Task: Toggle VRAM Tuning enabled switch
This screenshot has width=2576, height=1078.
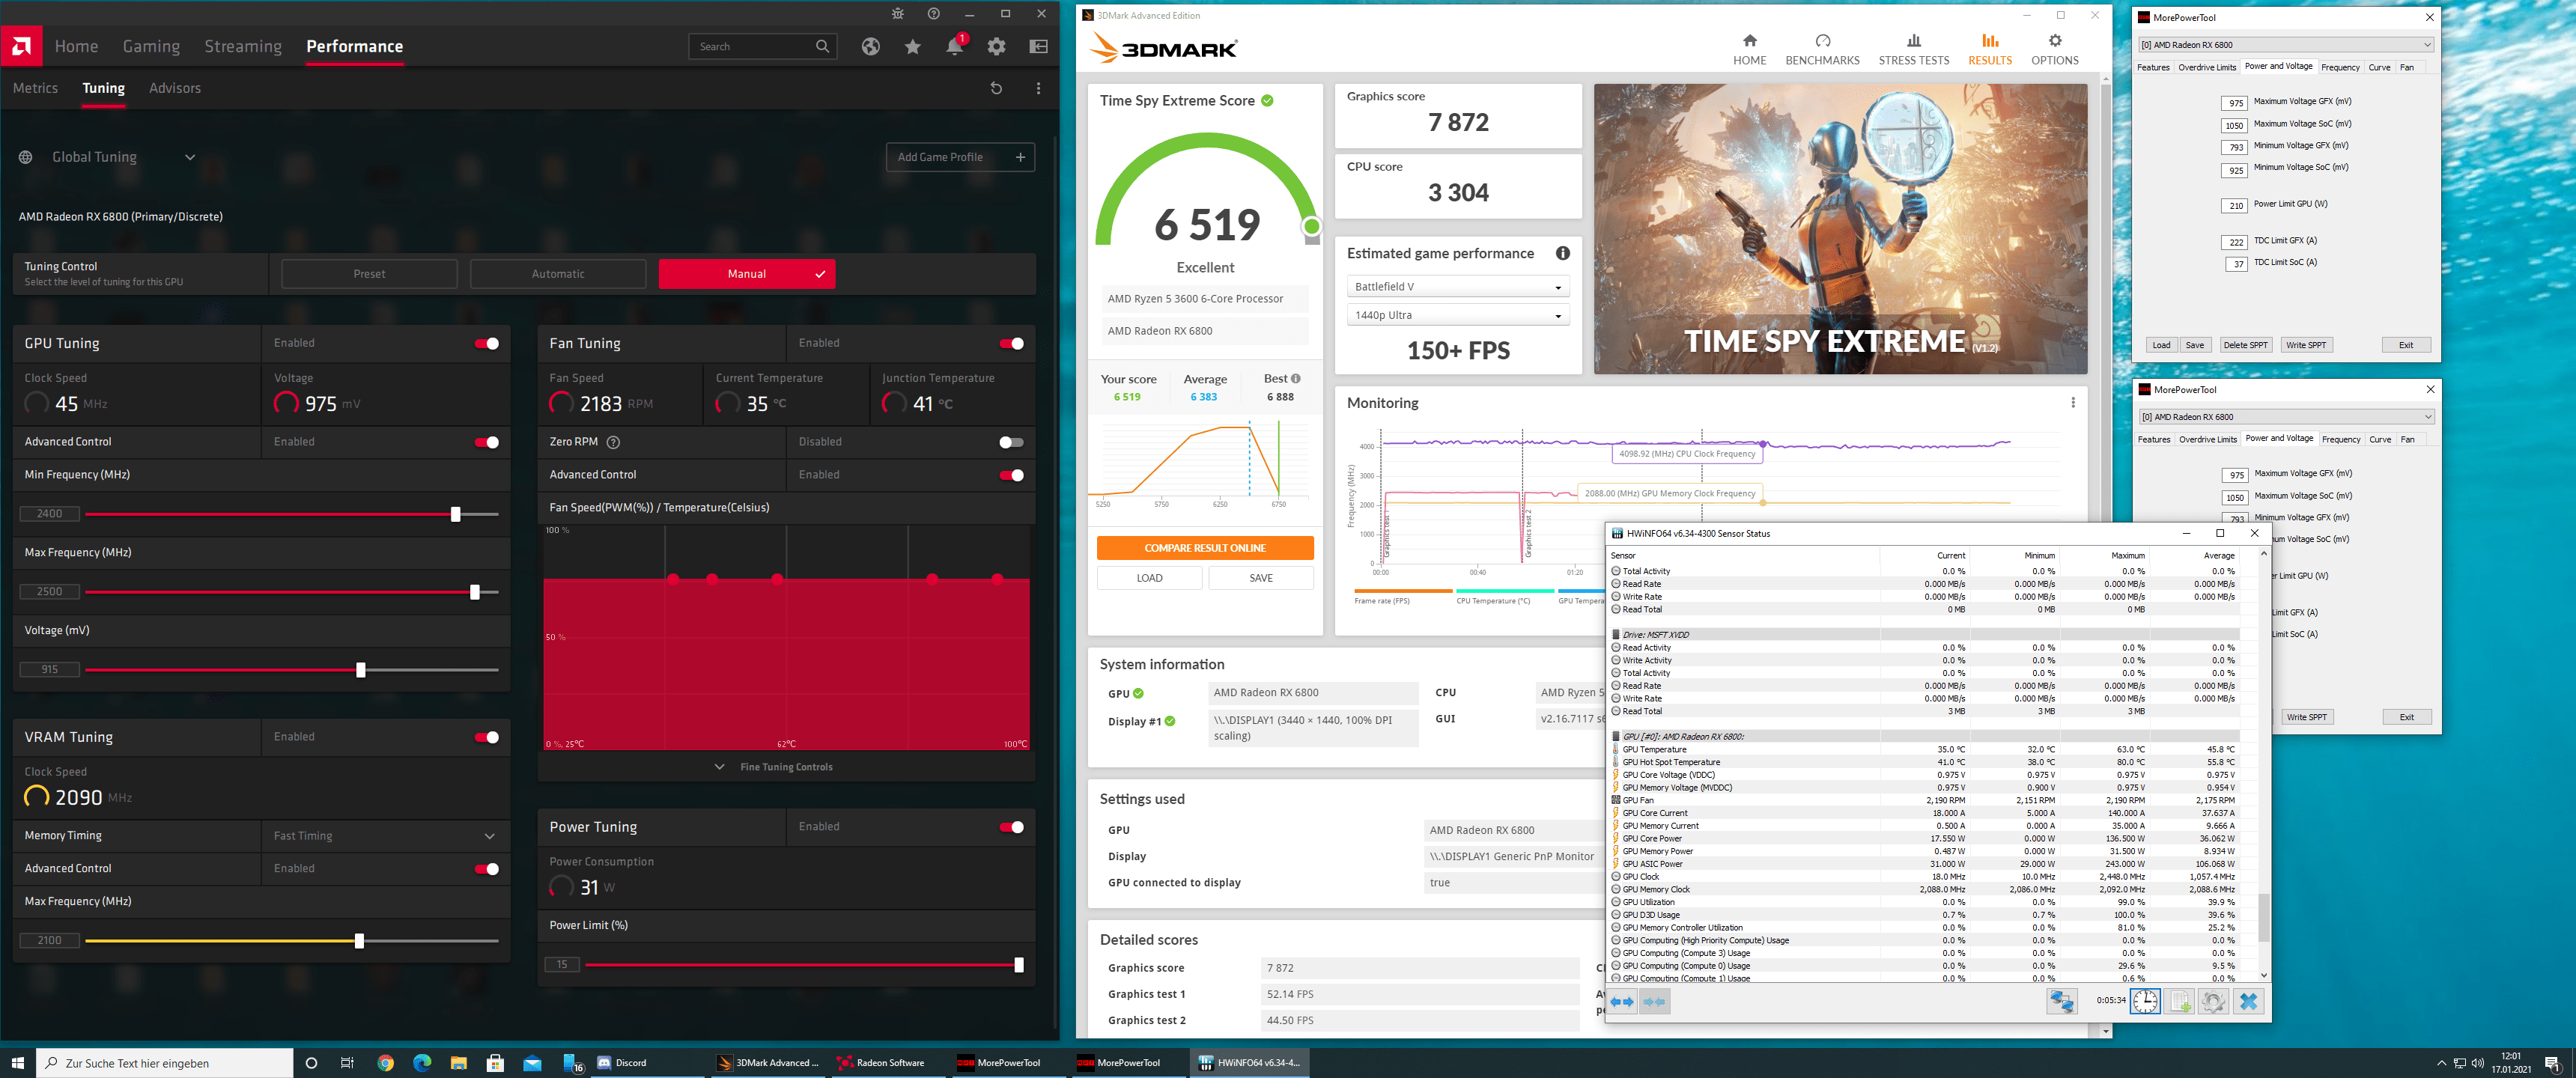Action: click(487, 738)
